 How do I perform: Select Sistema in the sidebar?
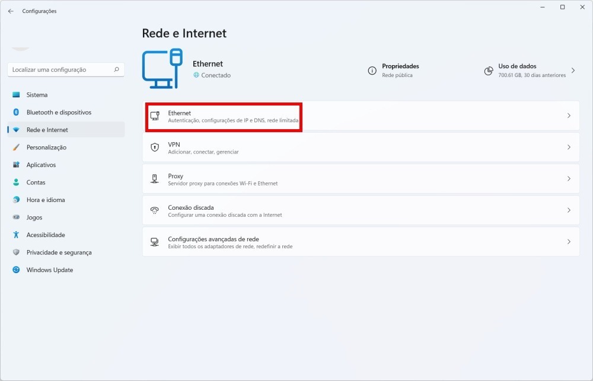[x=66, y=95]
